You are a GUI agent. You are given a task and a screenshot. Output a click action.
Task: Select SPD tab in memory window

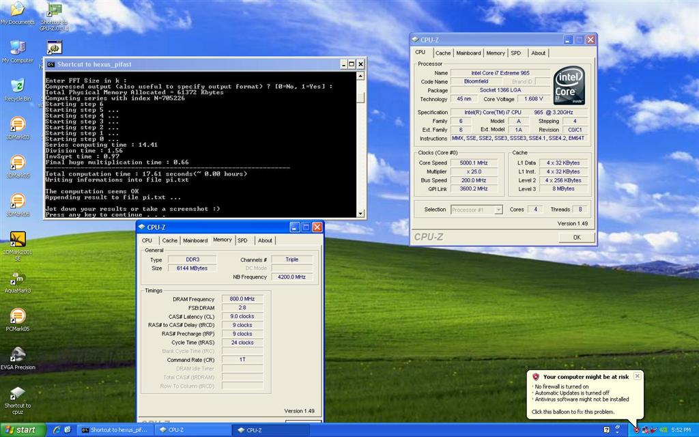pos(242,240)
